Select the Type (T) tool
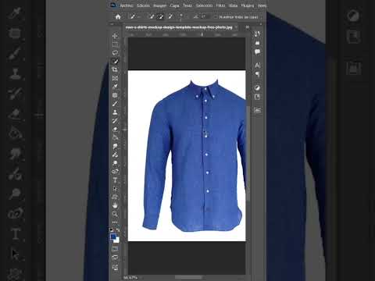This screenshot has height=281, width=375. tap(115, 180)
